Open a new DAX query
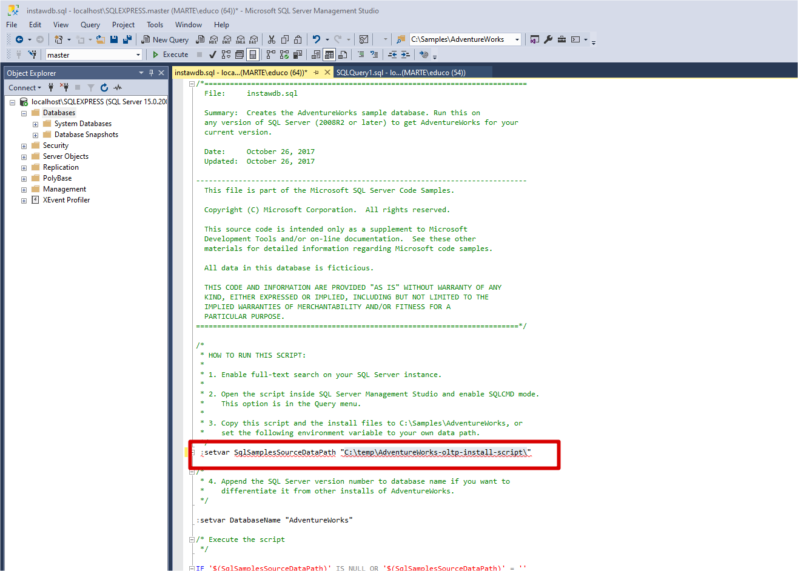 click(x=253, y=39)
